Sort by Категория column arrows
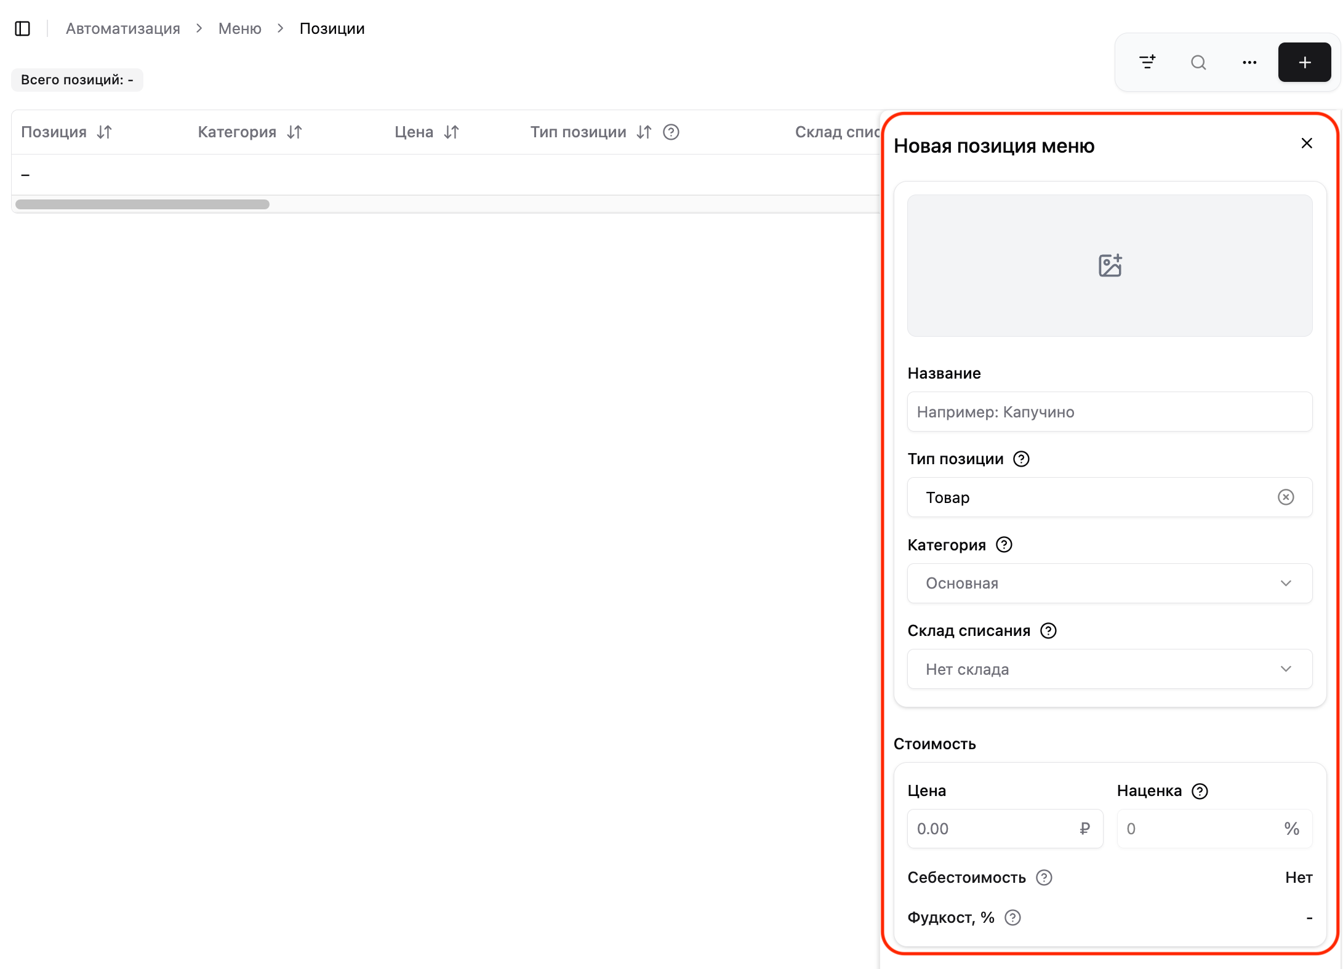This screenshot has width=1343, height=969. pyautogui.click(x=295, y=132)
